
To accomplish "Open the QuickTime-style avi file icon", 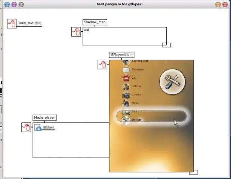I will point(38,128).
